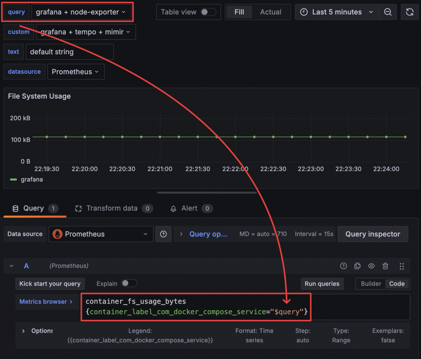Open the data source help icon

tap(163, 234)
